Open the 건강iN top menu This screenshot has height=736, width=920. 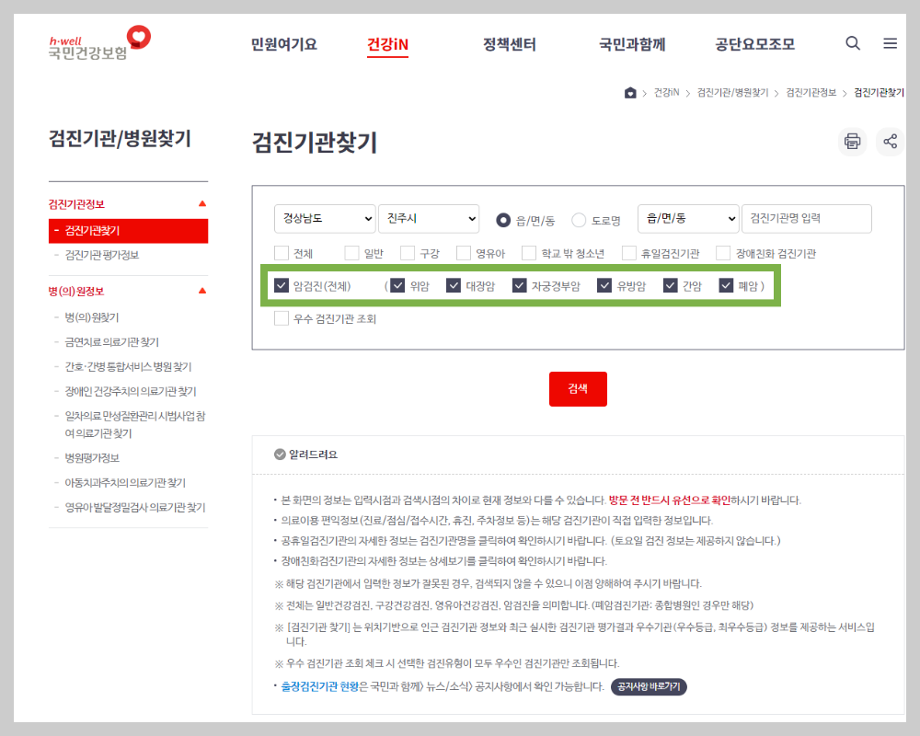tap(388, 44)
